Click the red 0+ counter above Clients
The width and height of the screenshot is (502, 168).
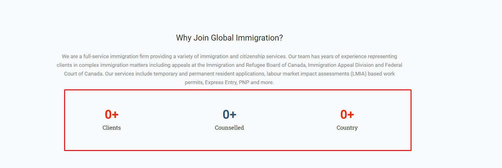coord(112,114)
